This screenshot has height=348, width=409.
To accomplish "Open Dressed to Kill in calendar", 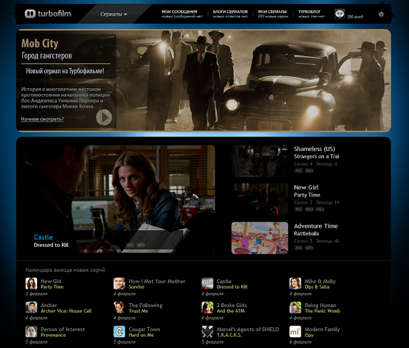I will tap(232, 287).
